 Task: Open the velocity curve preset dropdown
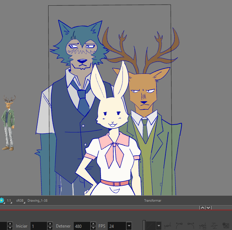tap(158, 225)
